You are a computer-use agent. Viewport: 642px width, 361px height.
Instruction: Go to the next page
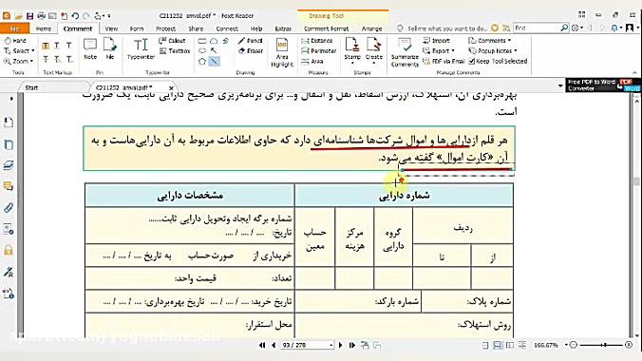click(340, 346)
